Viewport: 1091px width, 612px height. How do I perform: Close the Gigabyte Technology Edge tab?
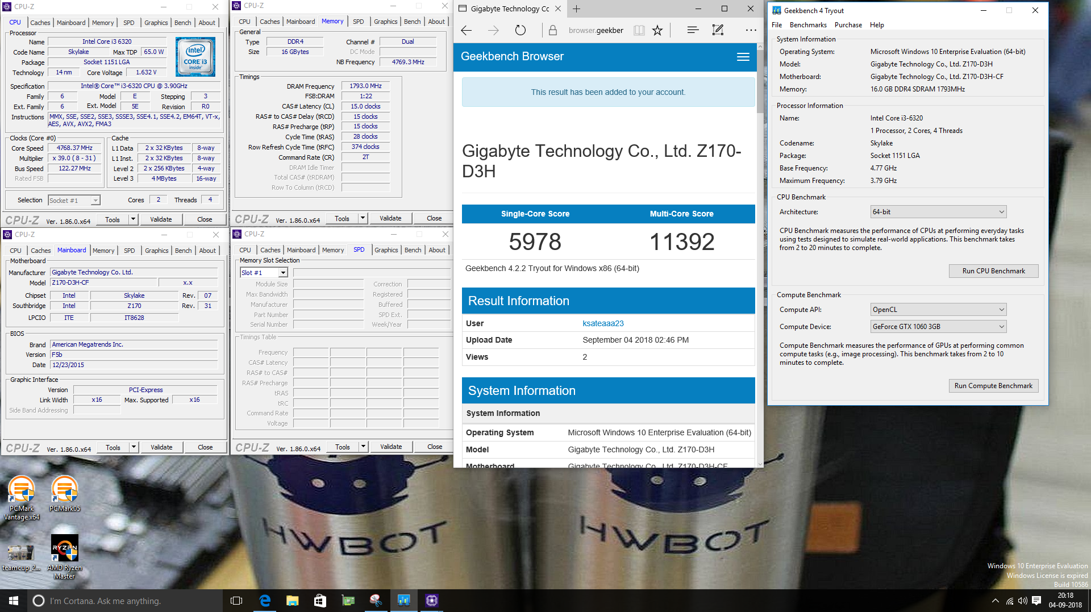558,9
